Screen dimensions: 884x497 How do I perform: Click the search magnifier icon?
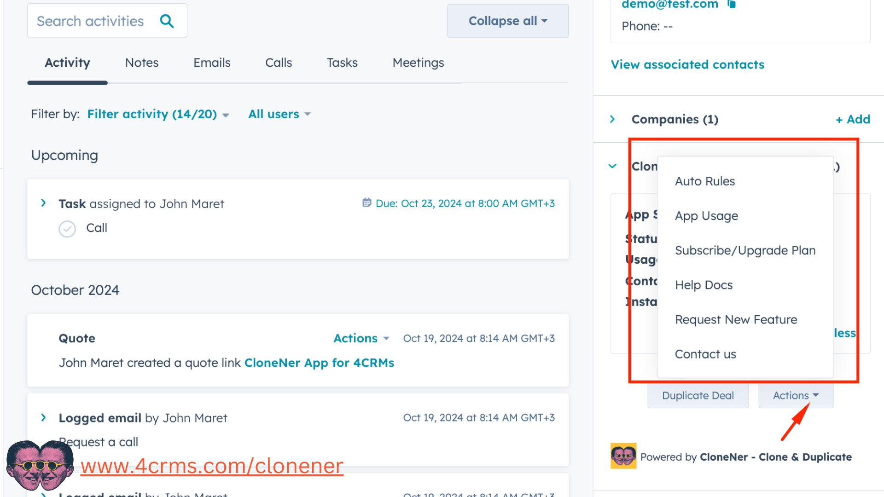[x=167, y=21]
